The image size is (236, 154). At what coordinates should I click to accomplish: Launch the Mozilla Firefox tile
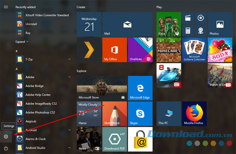[194, 113]
